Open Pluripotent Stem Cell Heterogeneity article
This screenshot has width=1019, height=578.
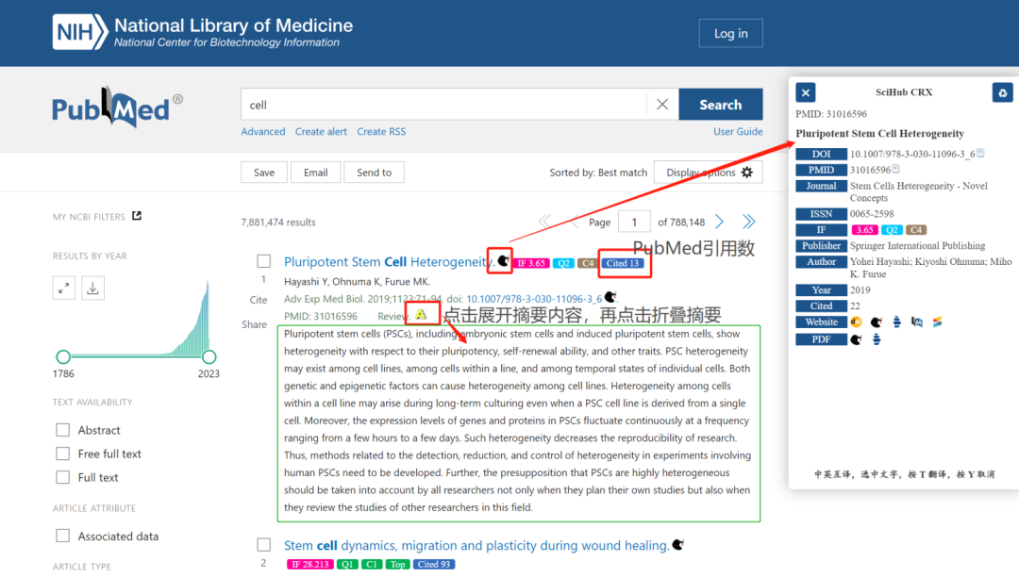(x=389, y=262)
